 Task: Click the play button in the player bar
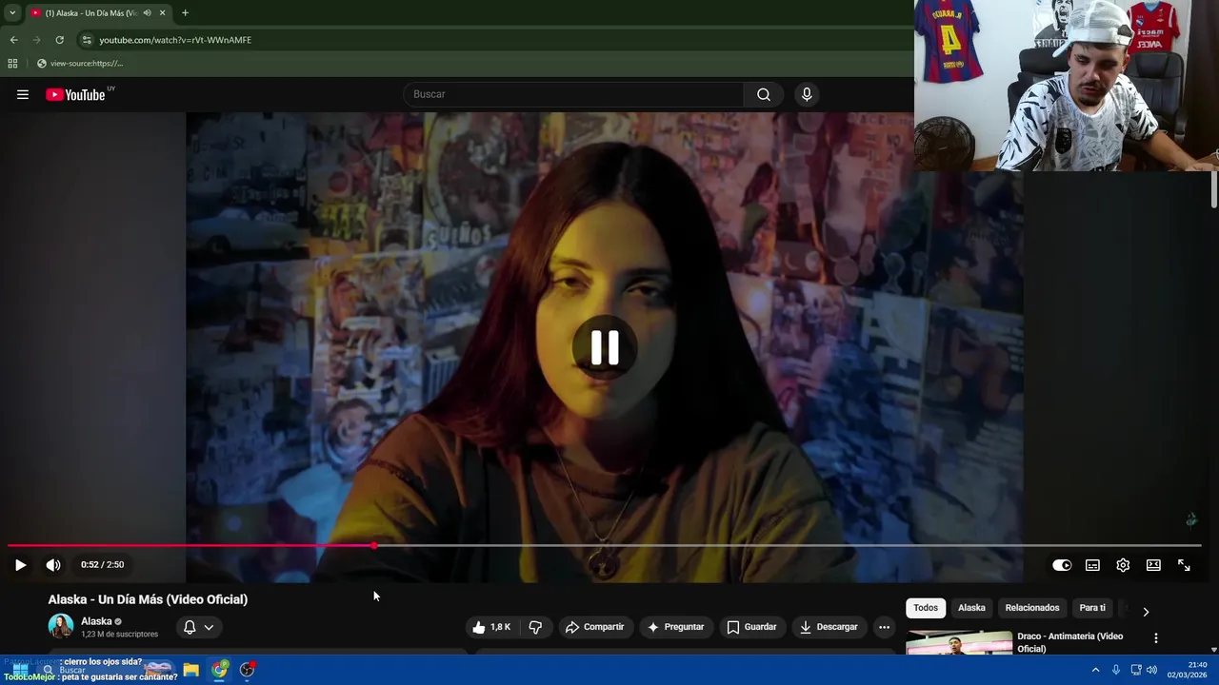click(20, 565)
